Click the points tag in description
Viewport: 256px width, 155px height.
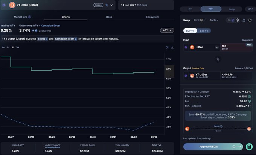coord(43,39)
